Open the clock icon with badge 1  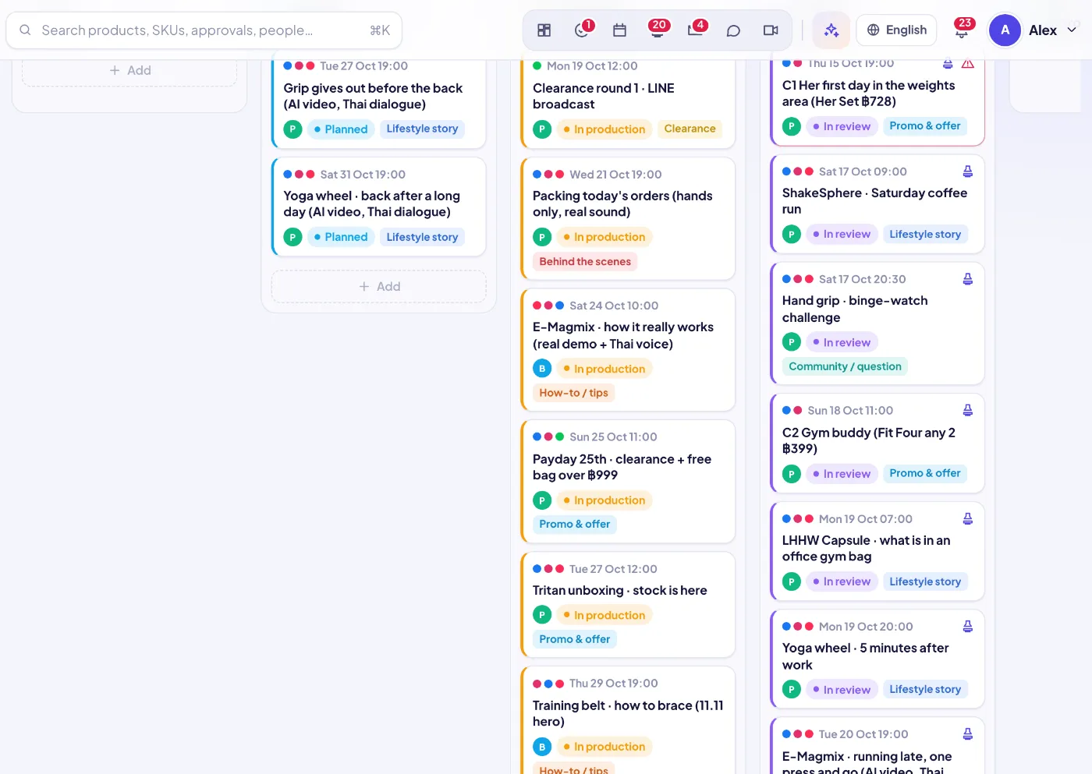click(582, 30)
